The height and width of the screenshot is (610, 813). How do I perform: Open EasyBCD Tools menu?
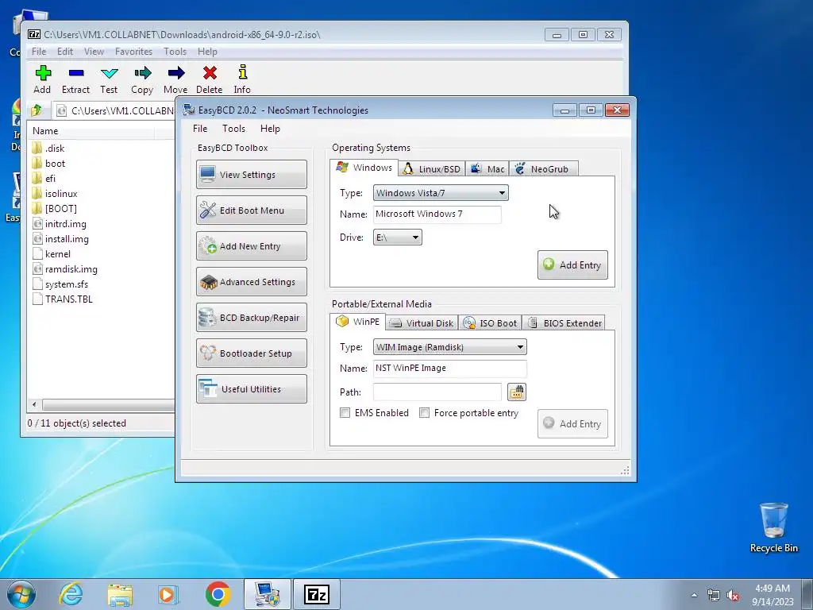coord(234,129)
